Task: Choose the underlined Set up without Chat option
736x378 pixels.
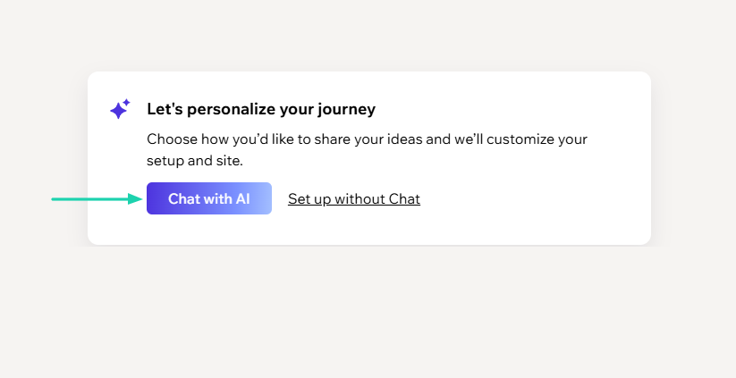Action: pyautogui.click(x=353, y=198)
